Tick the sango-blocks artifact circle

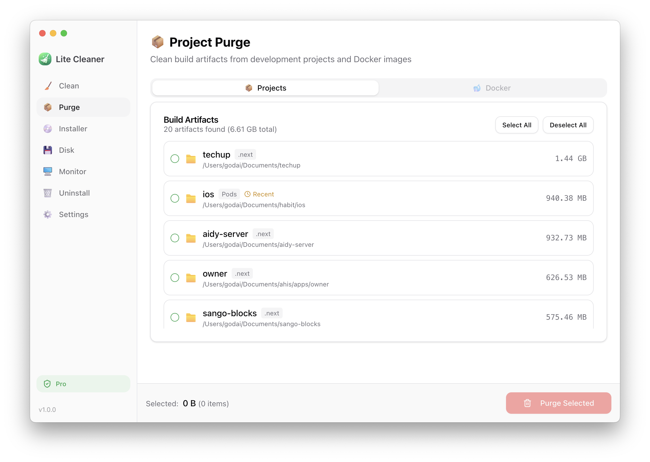[x=175, y=317]
